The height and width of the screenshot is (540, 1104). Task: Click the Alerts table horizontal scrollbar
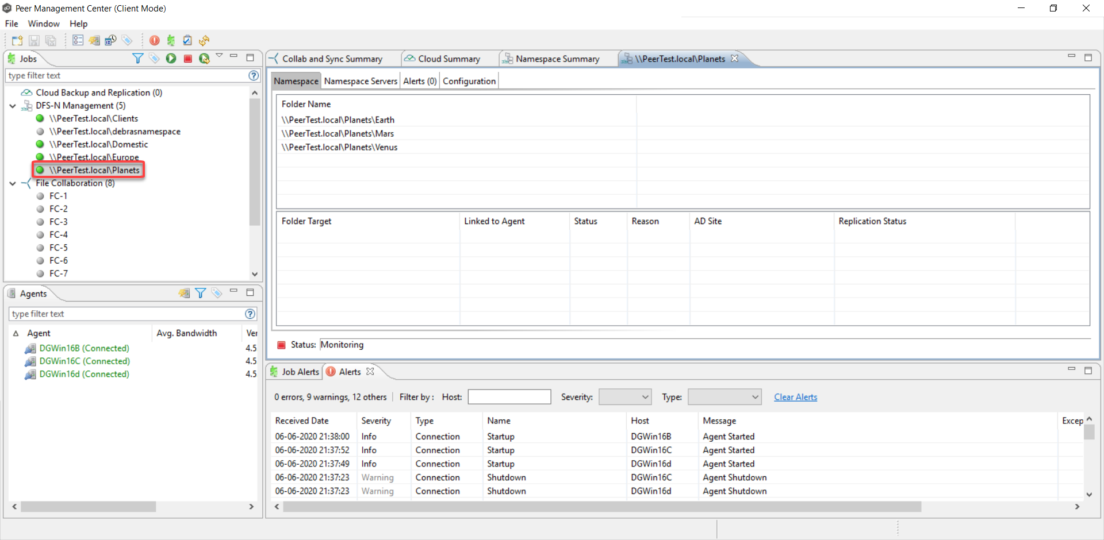(602, 506)
